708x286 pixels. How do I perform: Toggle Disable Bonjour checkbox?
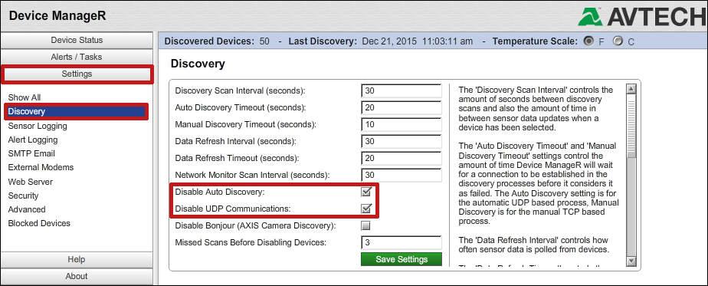coord(365,225)
